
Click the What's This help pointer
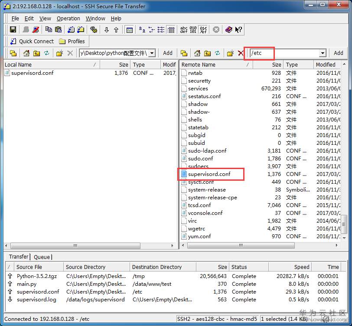click(238, 29)
